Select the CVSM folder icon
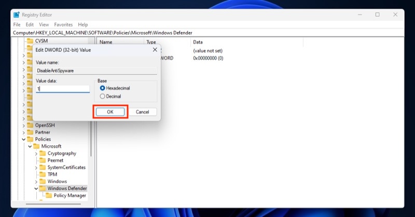 30,41
